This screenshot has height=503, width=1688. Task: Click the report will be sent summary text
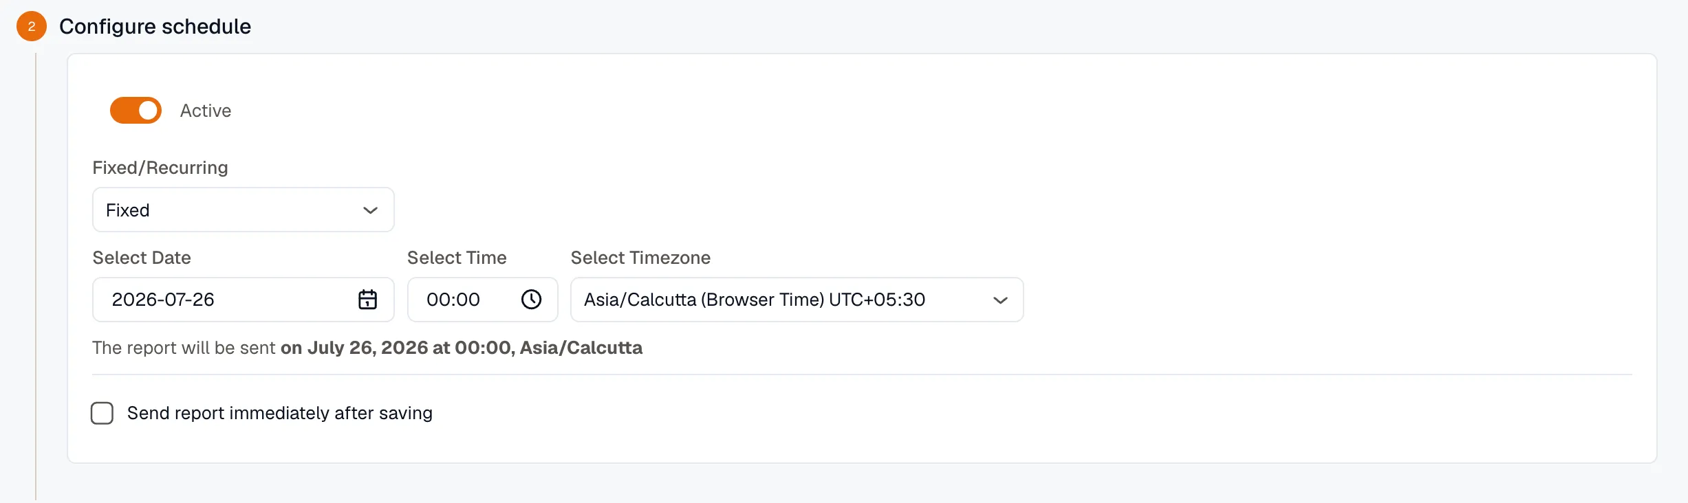pyautogui.click(x=367, y=348)
